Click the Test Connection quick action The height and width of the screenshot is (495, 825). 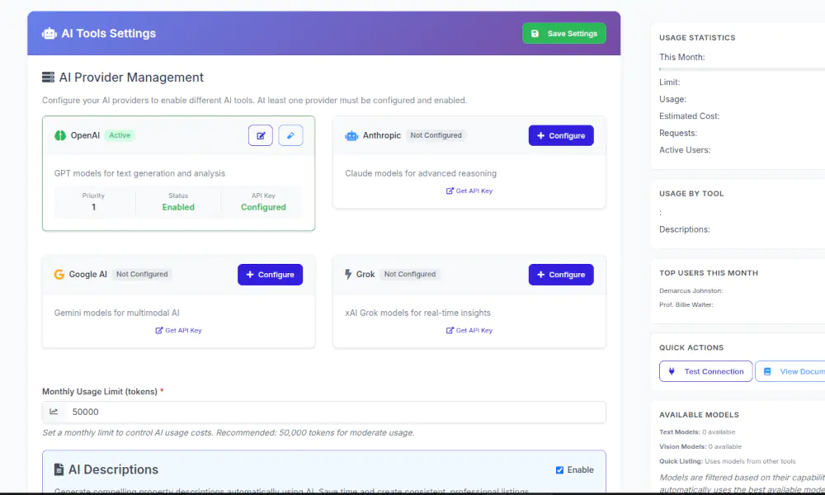(705, 370)
